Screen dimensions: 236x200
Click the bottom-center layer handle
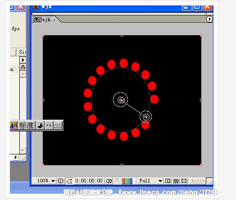click(122, 165)
